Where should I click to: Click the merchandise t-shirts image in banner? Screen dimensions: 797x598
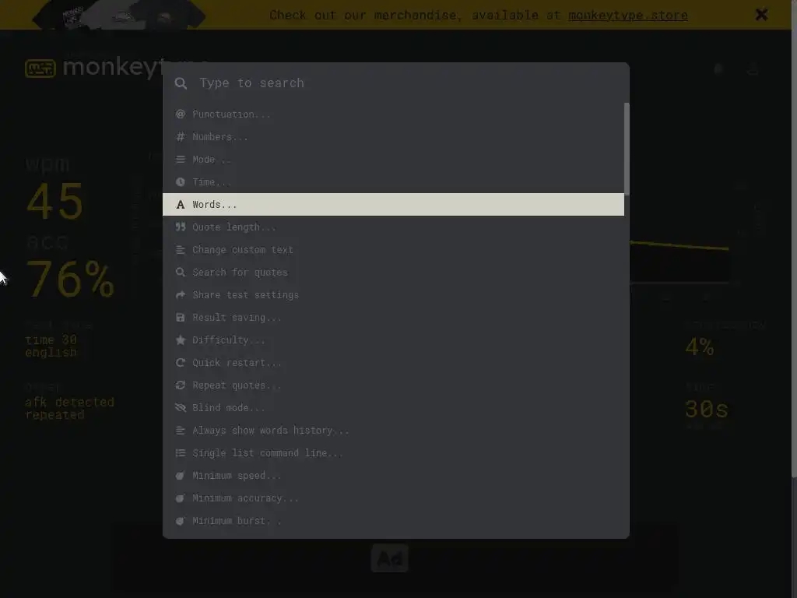pyautogui.click(x=119, y=14)
